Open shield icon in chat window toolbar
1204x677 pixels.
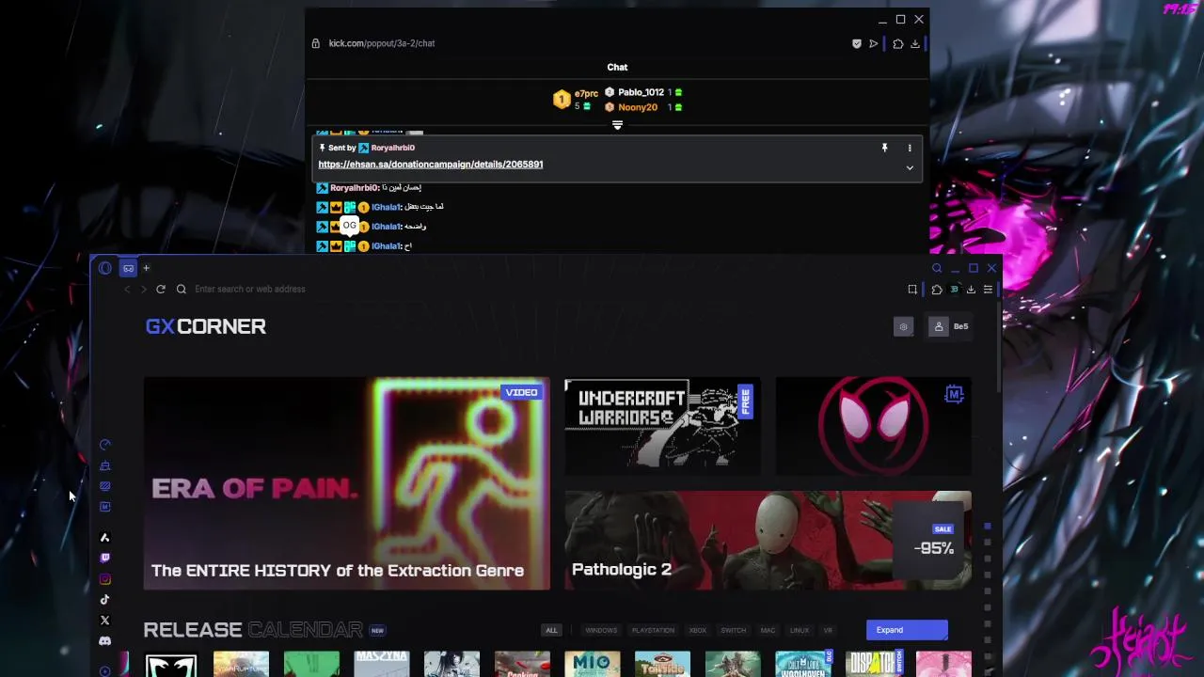pyautogui.click(x=857, y=43)
